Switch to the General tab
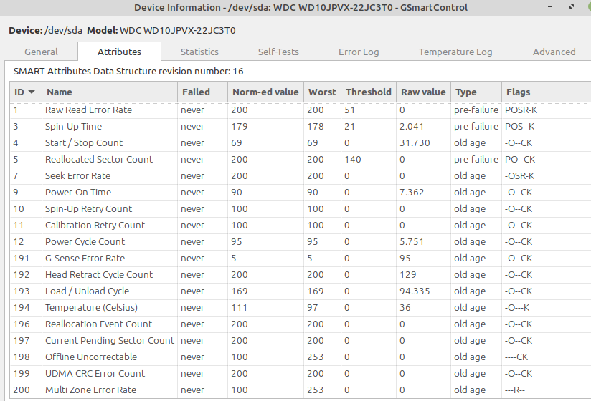This screenshot has width=591, height=401. click(x=41, y=52)
